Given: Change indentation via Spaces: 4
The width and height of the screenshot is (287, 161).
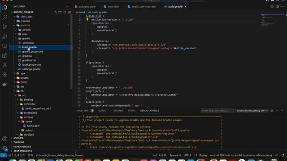Looking at the screenshot, I should click(x=175, y=155).
